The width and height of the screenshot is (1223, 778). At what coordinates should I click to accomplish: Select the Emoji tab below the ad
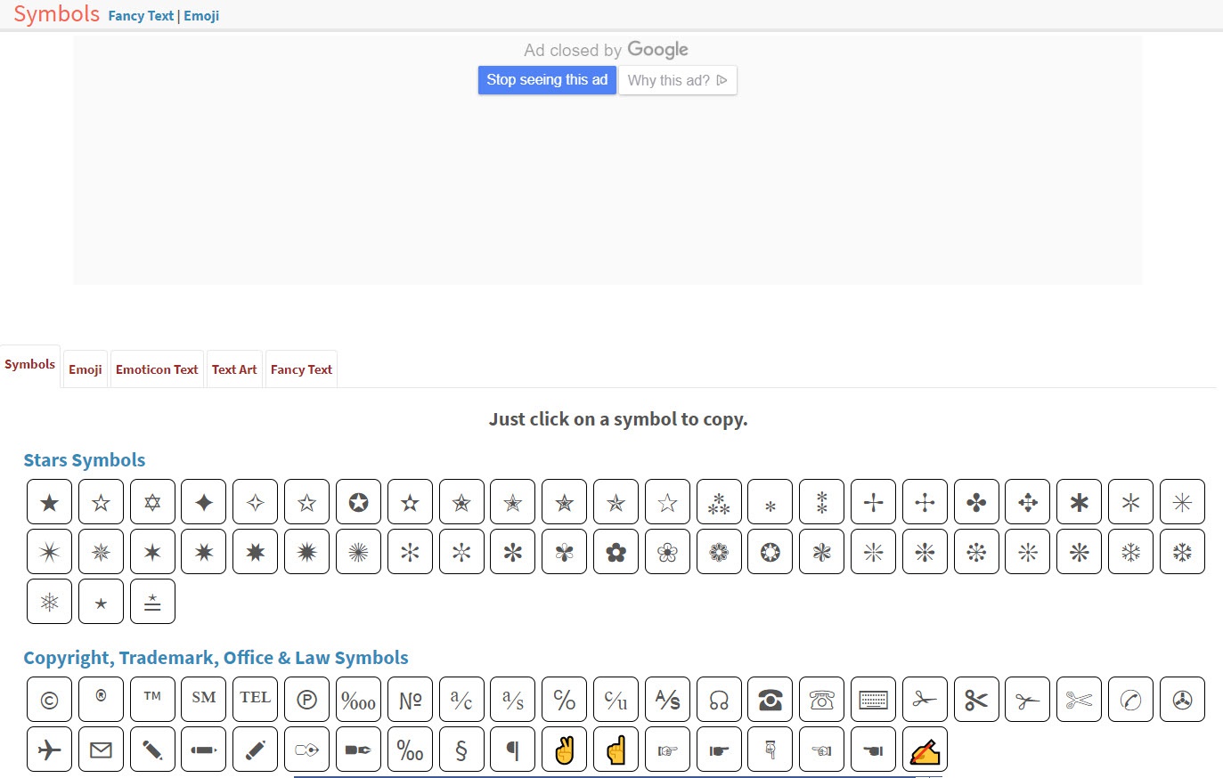tap(86, 369)
